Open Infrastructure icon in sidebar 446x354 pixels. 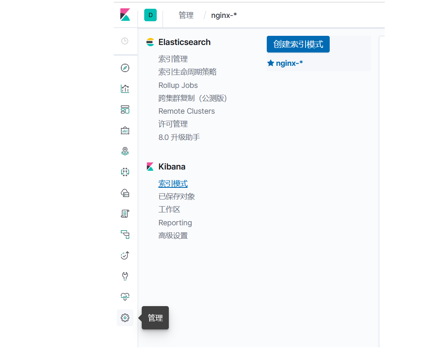[x=125, y=193]
